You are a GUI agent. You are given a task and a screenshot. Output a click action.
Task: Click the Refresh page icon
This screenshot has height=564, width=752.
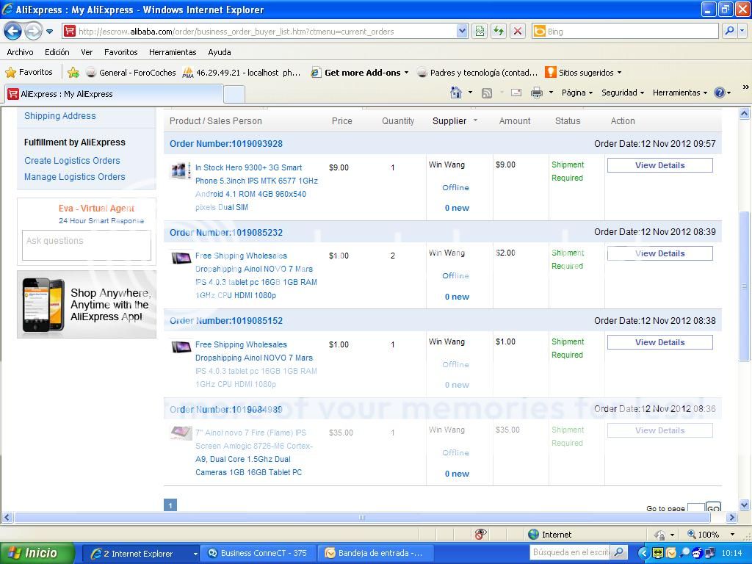499,31
